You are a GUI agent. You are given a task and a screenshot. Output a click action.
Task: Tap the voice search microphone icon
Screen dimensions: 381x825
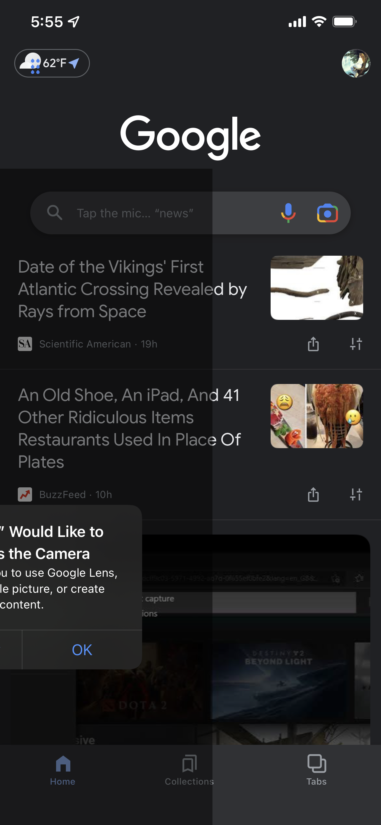288,213
